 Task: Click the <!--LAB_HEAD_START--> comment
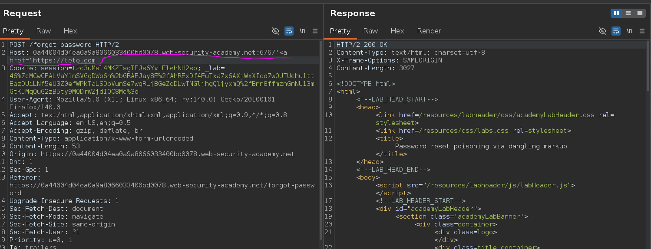pos(397,99)
